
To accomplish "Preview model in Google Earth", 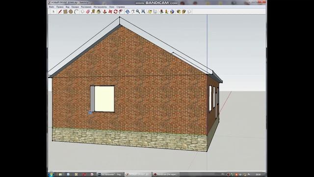I will [172, 12].
